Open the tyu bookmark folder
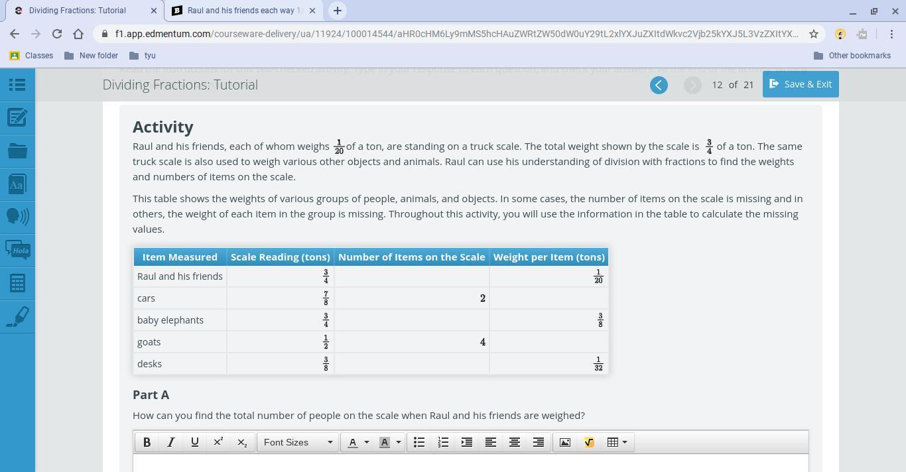This screenshot has height=472, width=906. click(x=143, y=56)
